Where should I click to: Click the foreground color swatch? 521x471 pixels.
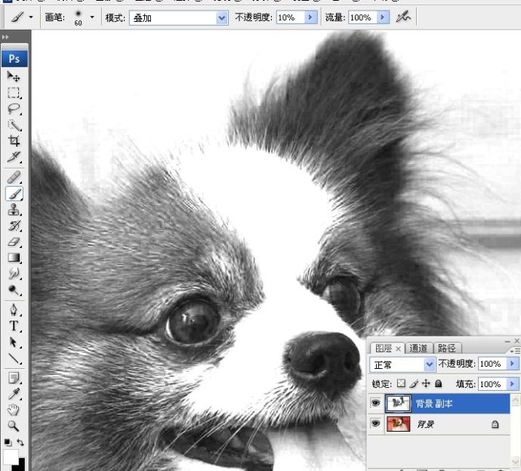tap(11, 457)
